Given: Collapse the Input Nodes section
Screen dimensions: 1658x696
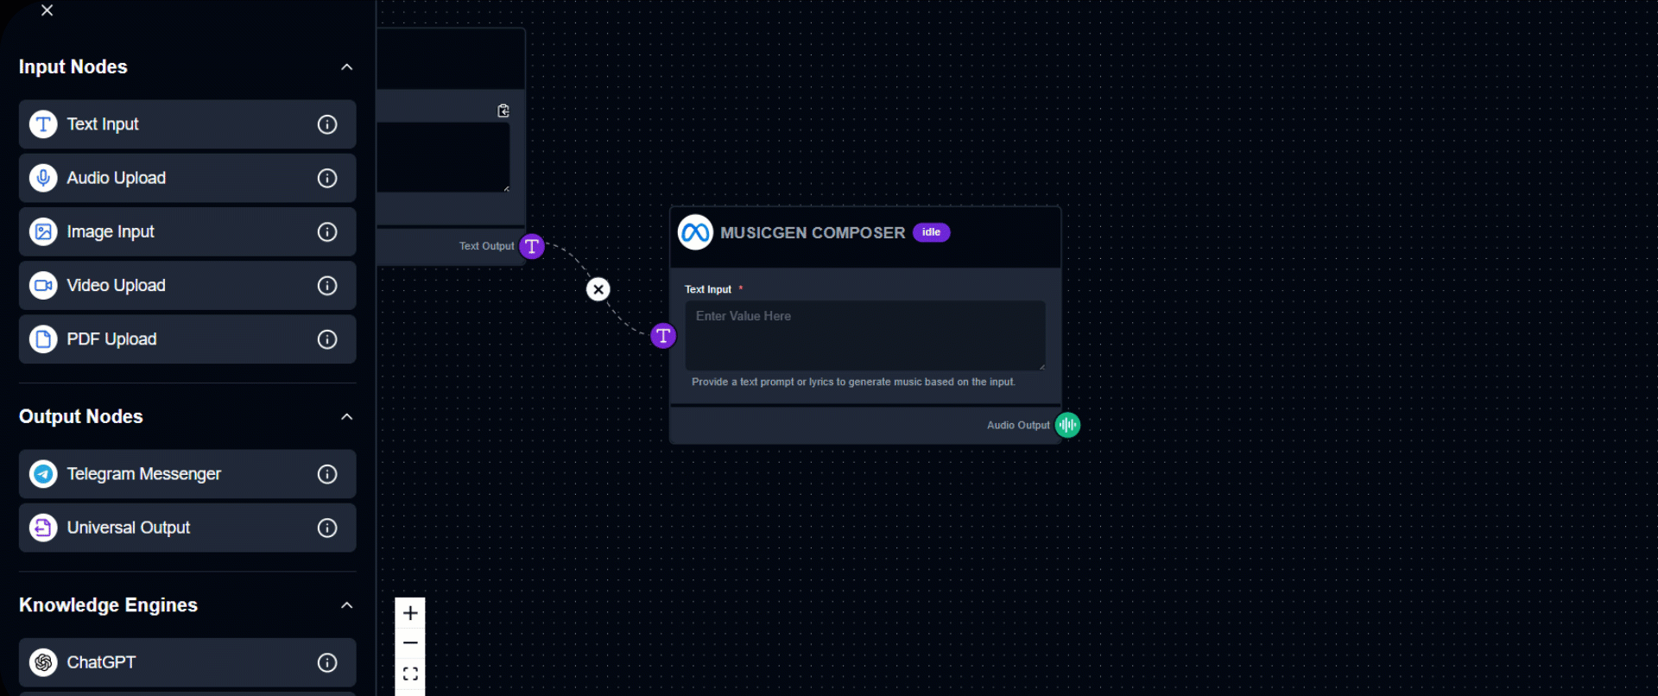Looking at the screenshot, I should pyautogui.click(x=346, y=67).
